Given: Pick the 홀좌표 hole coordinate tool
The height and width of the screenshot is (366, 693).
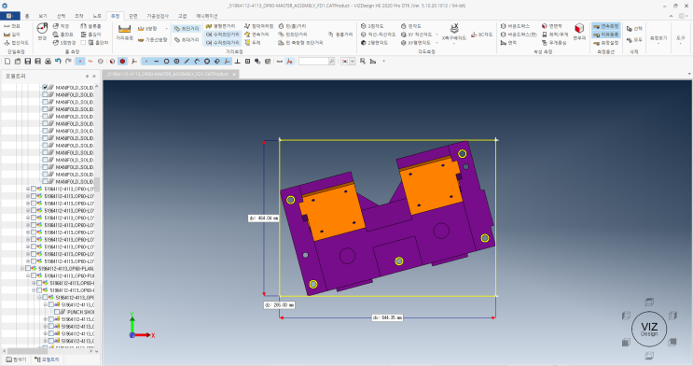Looking at the screenshot, I should [63, 35].
